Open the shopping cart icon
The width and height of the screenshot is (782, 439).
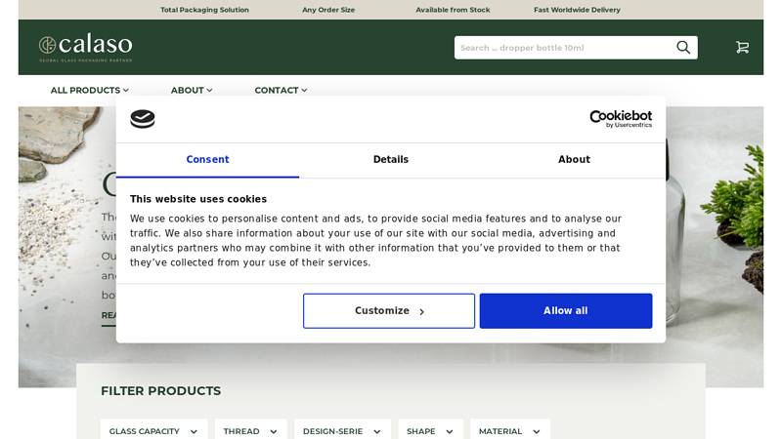(742, 47)
